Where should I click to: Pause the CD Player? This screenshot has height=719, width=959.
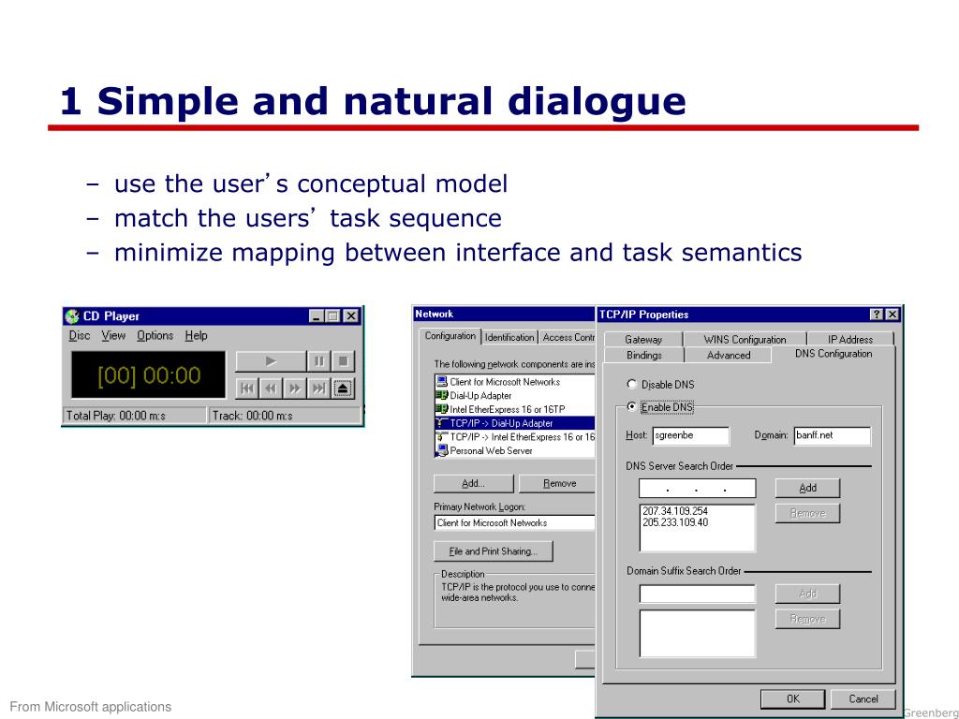coord(318,361)
